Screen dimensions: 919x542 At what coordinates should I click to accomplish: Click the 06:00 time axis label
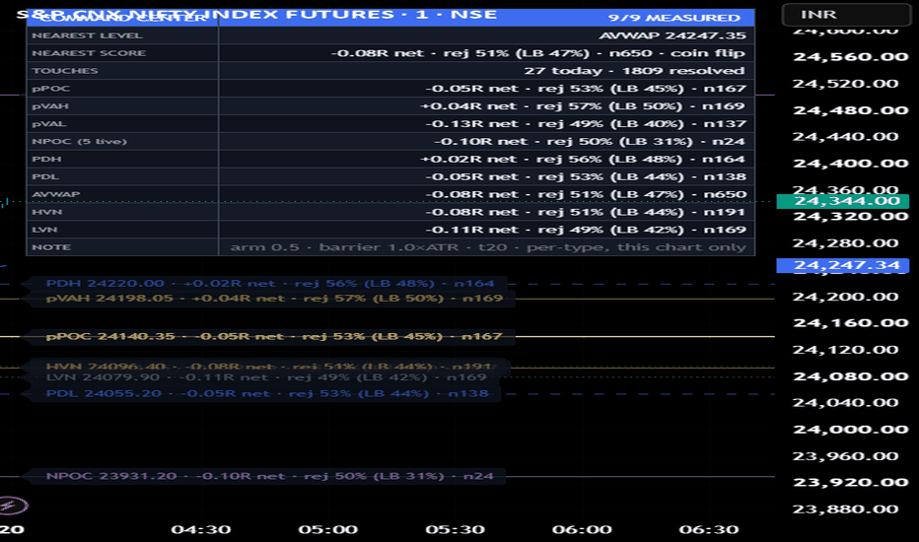pyautogui.click(x=582, y=530)
